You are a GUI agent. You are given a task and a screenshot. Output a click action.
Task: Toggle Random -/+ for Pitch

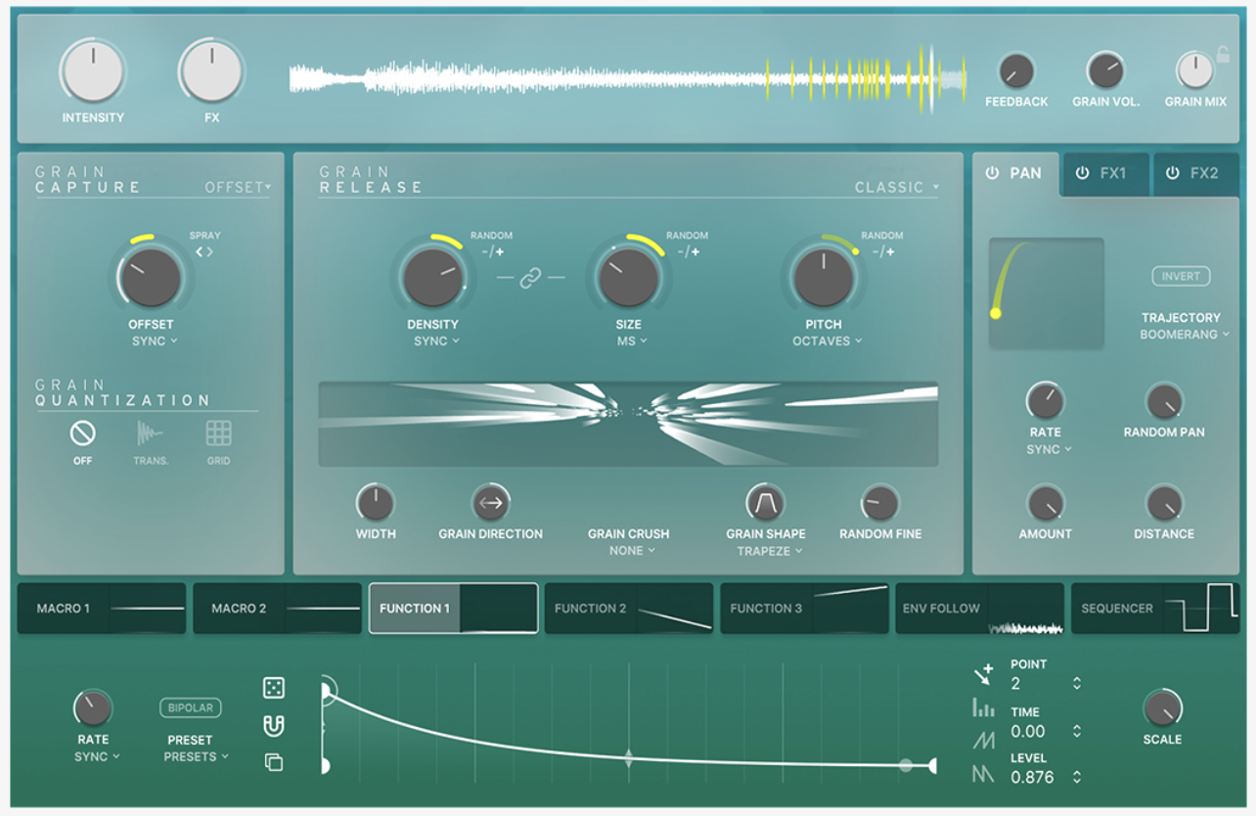click(882, 251)
